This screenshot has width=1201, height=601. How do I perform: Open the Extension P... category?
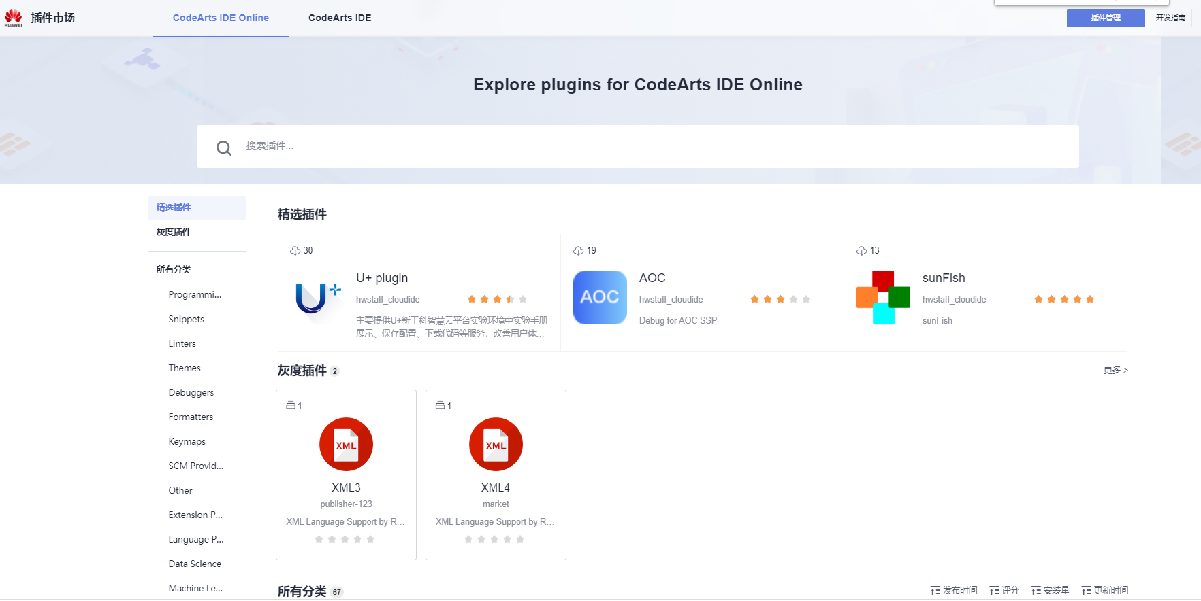pyautogui.click(x=195, y=515)
